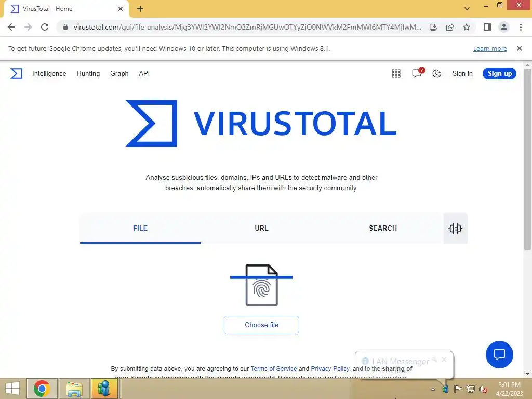Open the taskbar clock showing 3:01 PM
Image resolution: width=532 pixels, height=399 pixels.
pyautogui.click(x=509, y=389)
